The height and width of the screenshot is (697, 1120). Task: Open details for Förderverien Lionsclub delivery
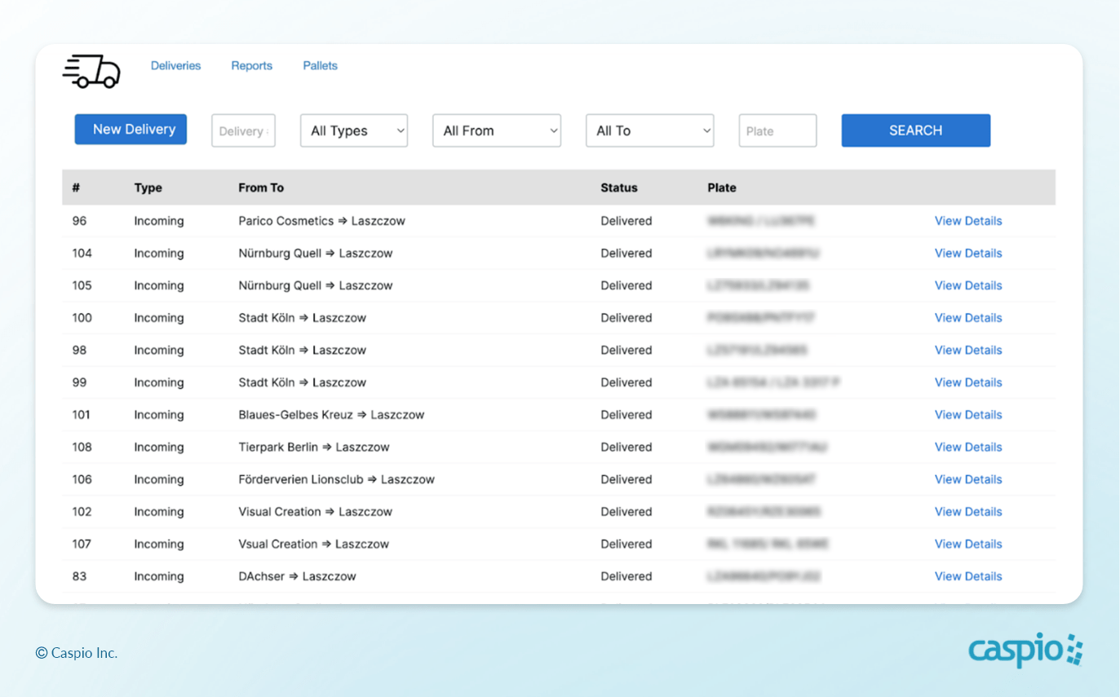tap(967, 479)
